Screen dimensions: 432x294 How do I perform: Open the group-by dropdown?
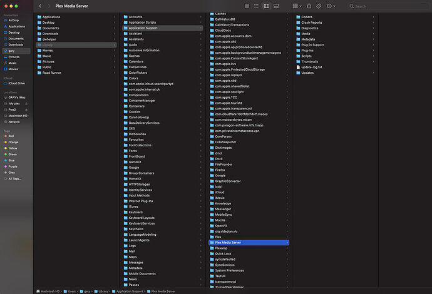[297, 6]
